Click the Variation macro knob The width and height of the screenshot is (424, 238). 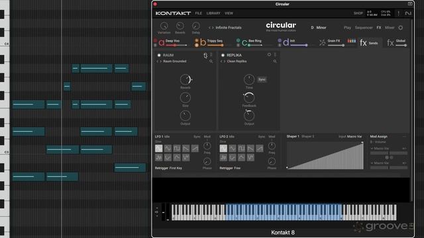164,26
